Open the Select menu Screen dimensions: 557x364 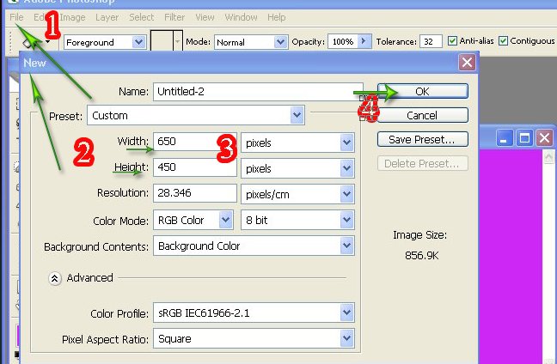pyautogui.click(x=141, y=17)
